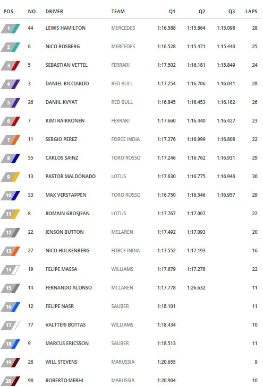This screenshot has width=263, height=387.
Task: Select position 4 purple Red Bull badge
Action: click(11, 84)
